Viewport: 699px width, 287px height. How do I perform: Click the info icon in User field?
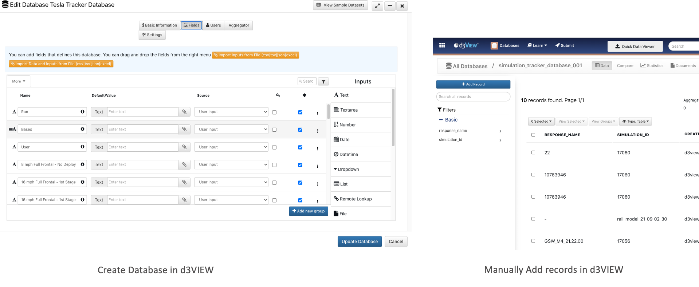[x=82, y=147]
